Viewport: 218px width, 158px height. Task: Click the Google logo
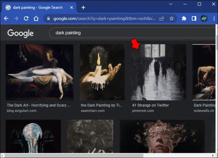pyautogui.click(x=21, y=33)
